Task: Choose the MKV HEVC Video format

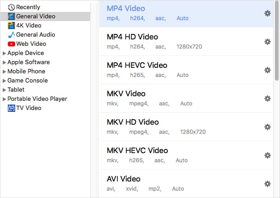Action: pyautogui.click(x=137, y=150)
